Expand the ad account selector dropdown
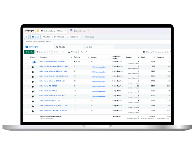Viewport: 194px width, 155px height. (65, 31)
